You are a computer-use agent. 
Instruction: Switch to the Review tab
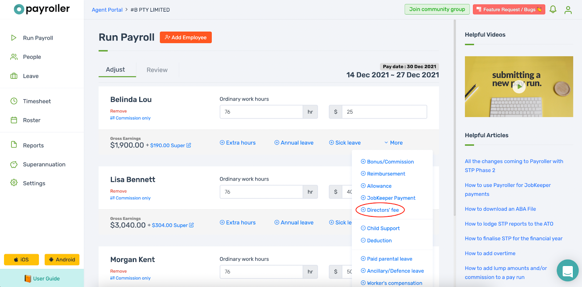point(157,70)
